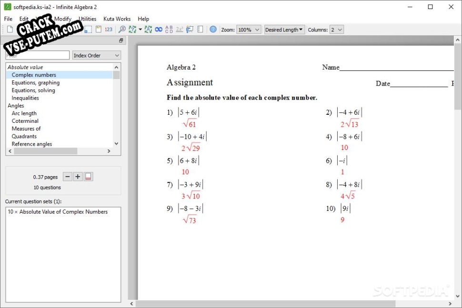Click the topic list scroll left arrow
The width and height of the screenshot is (462, 308).
[10, 151]
